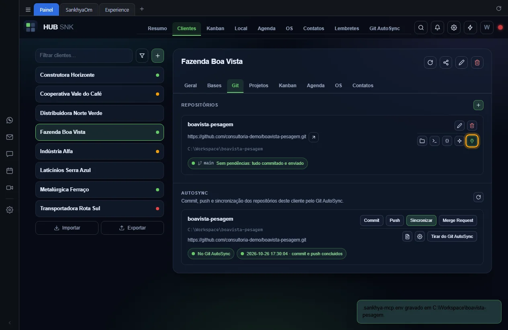Open the external link arrow beside the GitHub URL

click(313, 137)
